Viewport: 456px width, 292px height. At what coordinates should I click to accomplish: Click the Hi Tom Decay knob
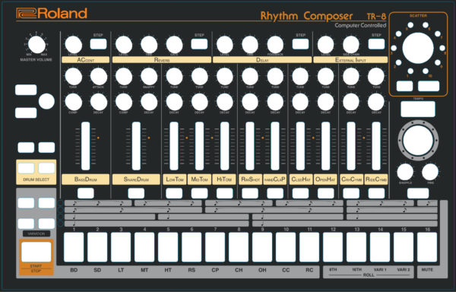[225, 102]
